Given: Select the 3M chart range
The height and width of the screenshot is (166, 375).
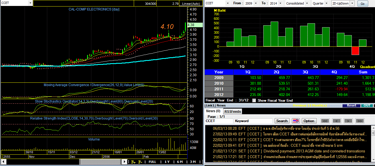Looking at the screenshot, I should pos(193,162).
